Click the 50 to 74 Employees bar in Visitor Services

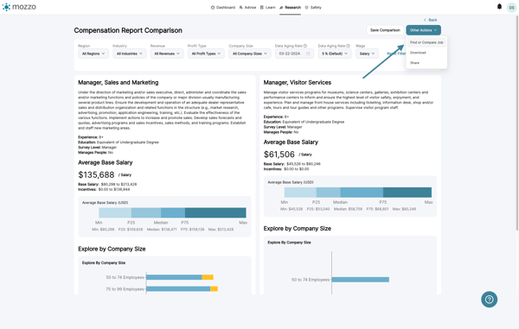click(x=360, y=280)
